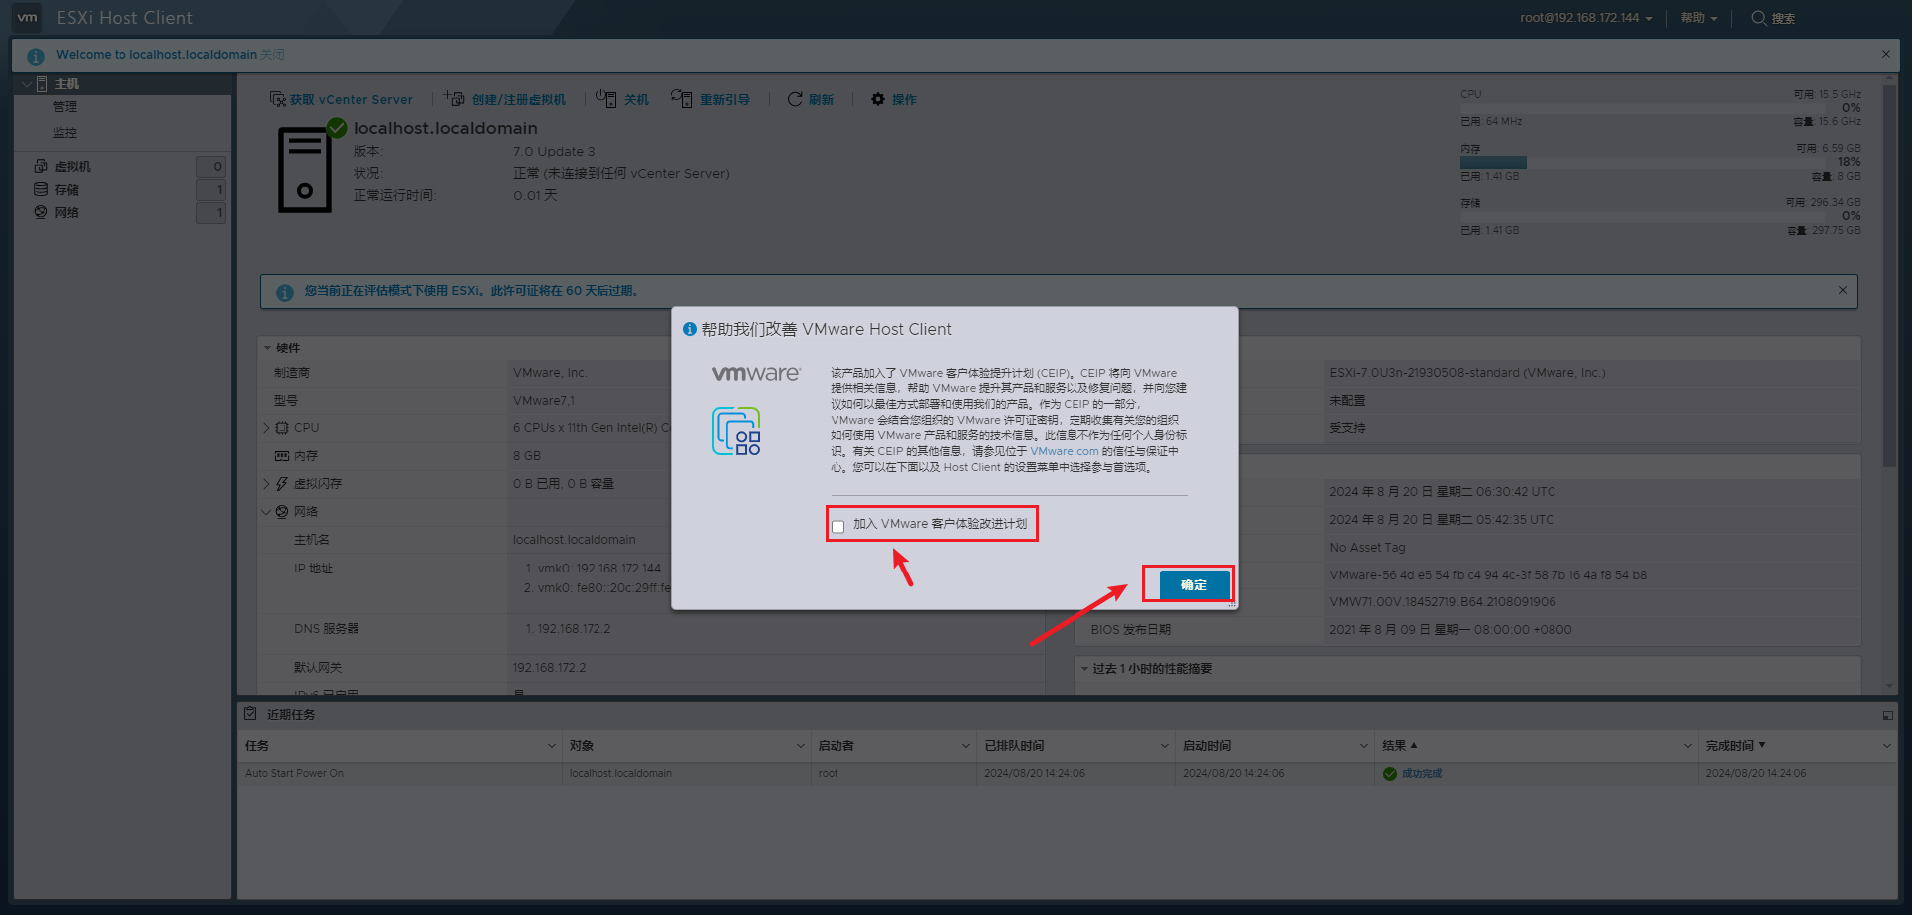Click the 创建/注册虚拟机 toolbar button

[x=505, y=99]
